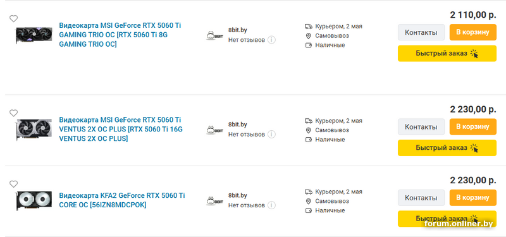The height and width of the screenshot is (237, 506).
Task: Open KFA2 GeForce RTX 5060 Ti CORE OC link
Action: [x=122, y=200]
